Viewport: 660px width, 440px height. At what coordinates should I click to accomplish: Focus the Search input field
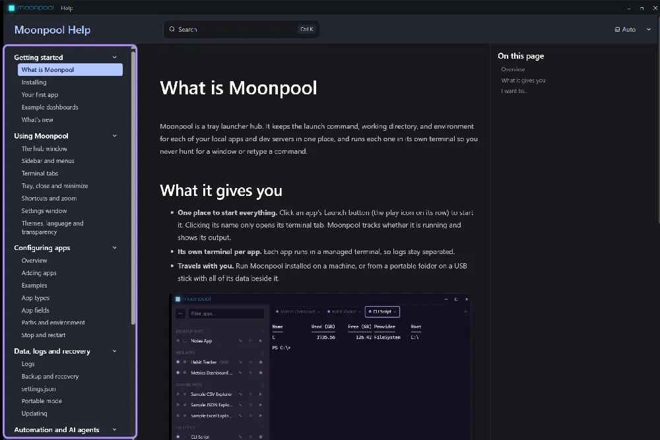click(241, 30)
